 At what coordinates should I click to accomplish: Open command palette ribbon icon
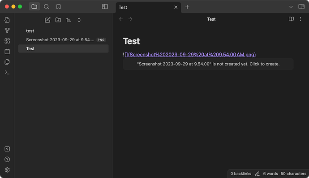point(7,73)
